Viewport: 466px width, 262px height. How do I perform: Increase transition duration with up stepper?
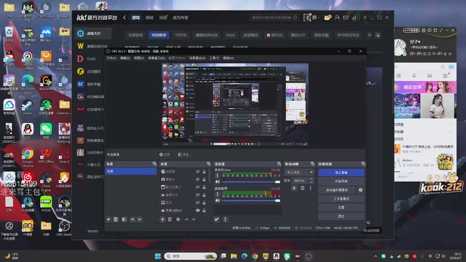[x=311, y=179]
